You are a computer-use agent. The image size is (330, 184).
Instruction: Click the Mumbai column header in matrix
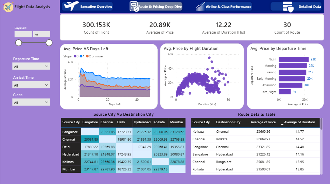tap(177, 122)
